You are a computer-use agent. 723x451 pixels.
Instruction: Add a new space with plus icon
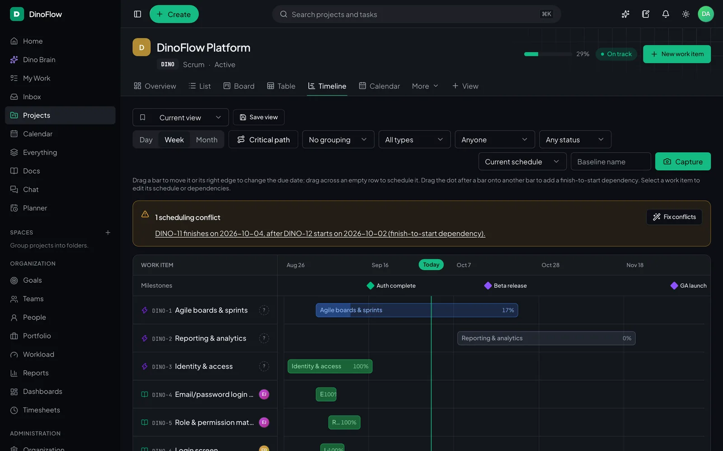[x=108, y=233]
